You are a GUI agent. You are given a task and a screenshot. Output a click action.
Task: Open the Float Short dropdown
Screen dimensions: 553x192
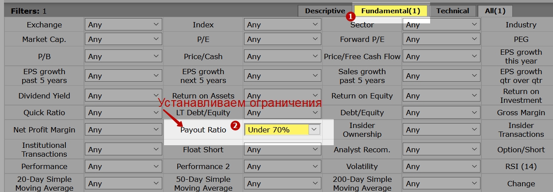(282, 150)
